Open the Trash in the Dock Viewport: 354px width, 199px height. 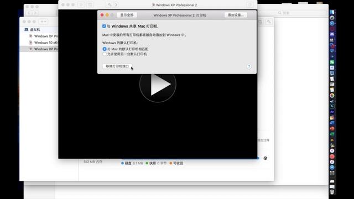pyautogui.click(x=332, y=192)
